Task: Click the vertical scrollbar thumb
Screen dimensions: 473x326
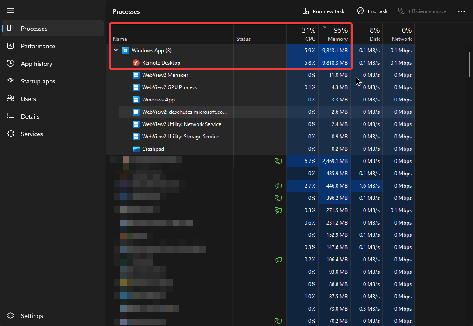Action: click(469, 64)
